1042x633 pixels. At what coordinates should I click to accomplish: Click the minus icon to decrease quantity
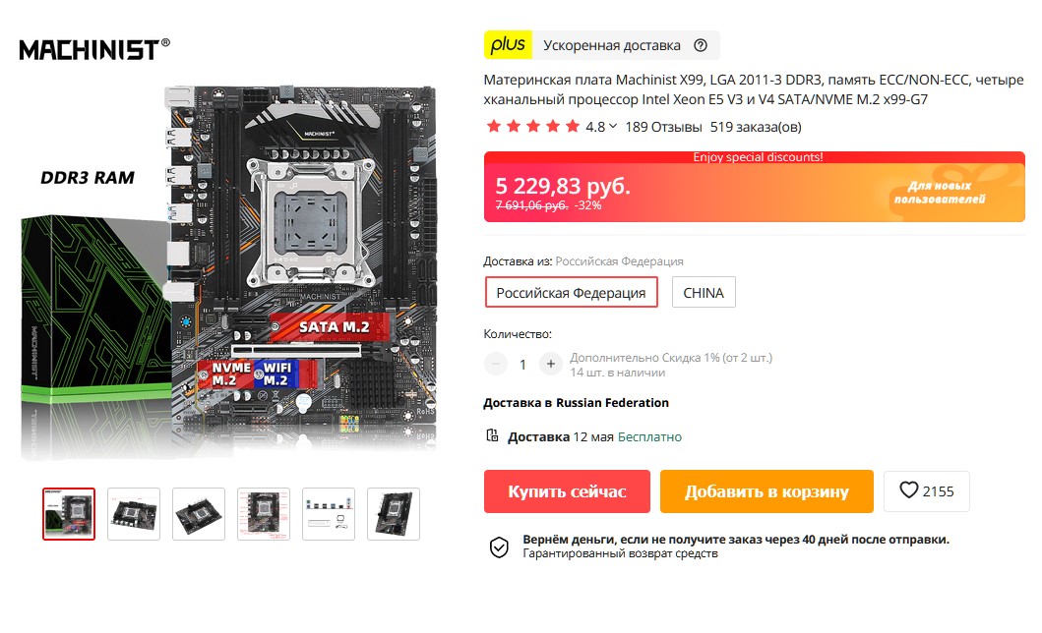pyautogui.click(x=496, y=364)
